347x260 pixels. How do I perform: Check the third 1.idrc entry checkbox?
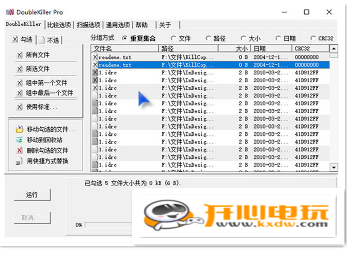point(96,88)
